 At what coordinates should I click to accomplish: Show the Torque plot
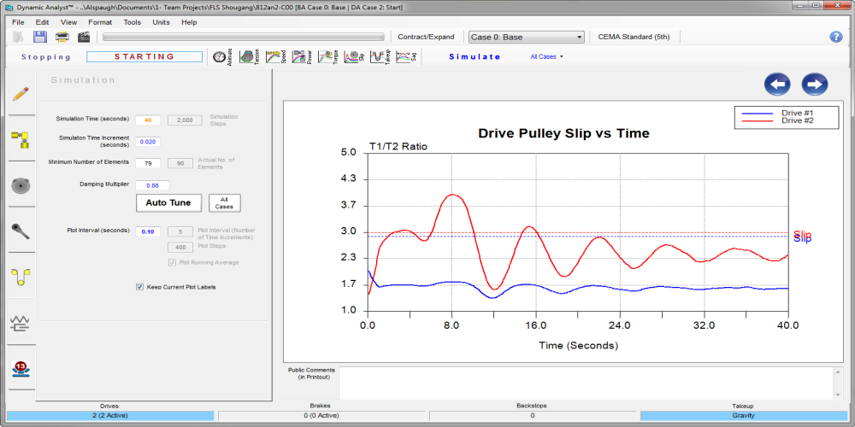coord(327,57)
